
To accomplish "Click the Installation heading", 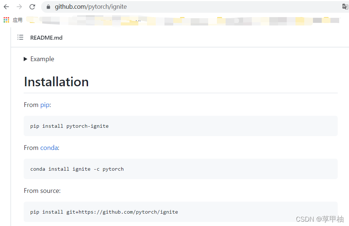I will 56,82.
